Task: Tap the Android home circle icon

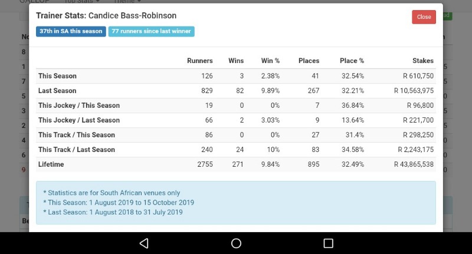Action: [x=236, y=243]
